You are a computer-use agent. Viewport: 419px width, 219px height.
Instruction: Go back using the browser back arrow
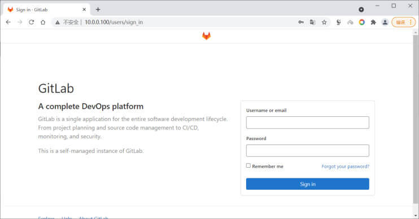tap(8, 22)
